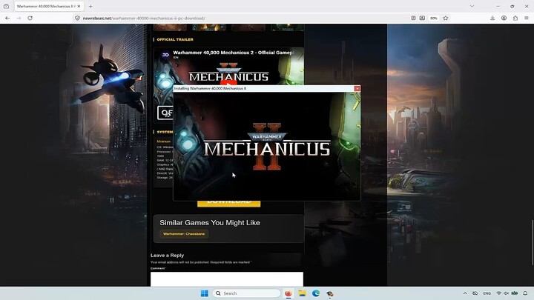This screenshot has width=534, height=300.
Task: Close the Installing Warhammer 40,000 Mechanicus II dialog
Action: pyautogui.click(x=357, y=88)
